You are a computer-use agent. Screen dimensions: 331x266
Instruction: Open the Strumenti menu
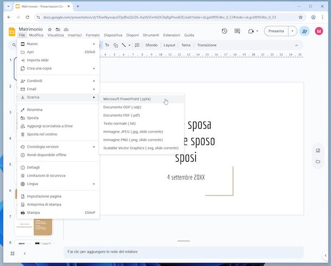[x=151, y=35]
